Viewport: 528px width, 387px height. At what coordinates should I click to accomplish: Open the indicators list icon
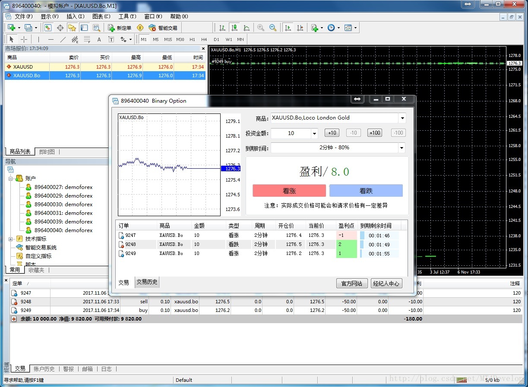[315, 28]
